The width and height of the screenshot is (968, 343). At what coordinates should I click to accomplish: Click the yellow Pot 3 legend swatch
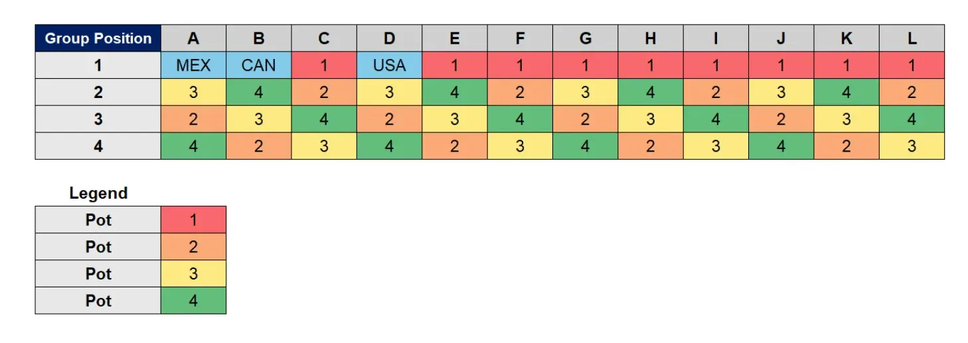pyautogui.click(x=193, y=273)
